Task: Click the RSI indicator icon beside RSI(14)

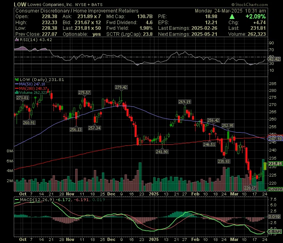Action: pos(17,39)
